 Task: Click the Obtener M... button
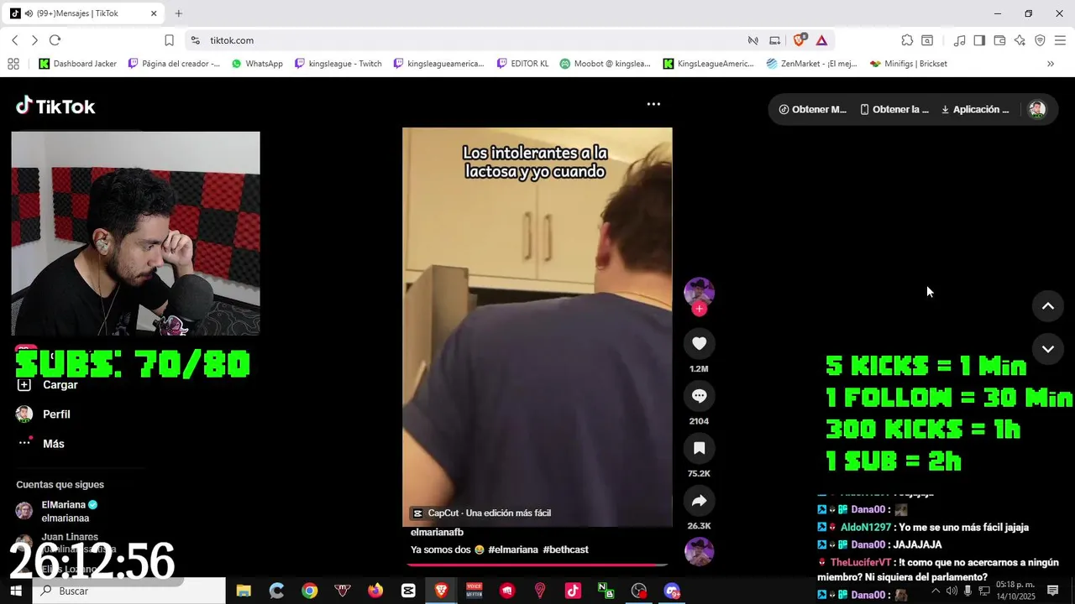point(813,109)
